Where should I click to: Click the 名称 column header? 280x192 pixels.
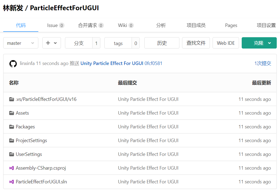point(14,83)
